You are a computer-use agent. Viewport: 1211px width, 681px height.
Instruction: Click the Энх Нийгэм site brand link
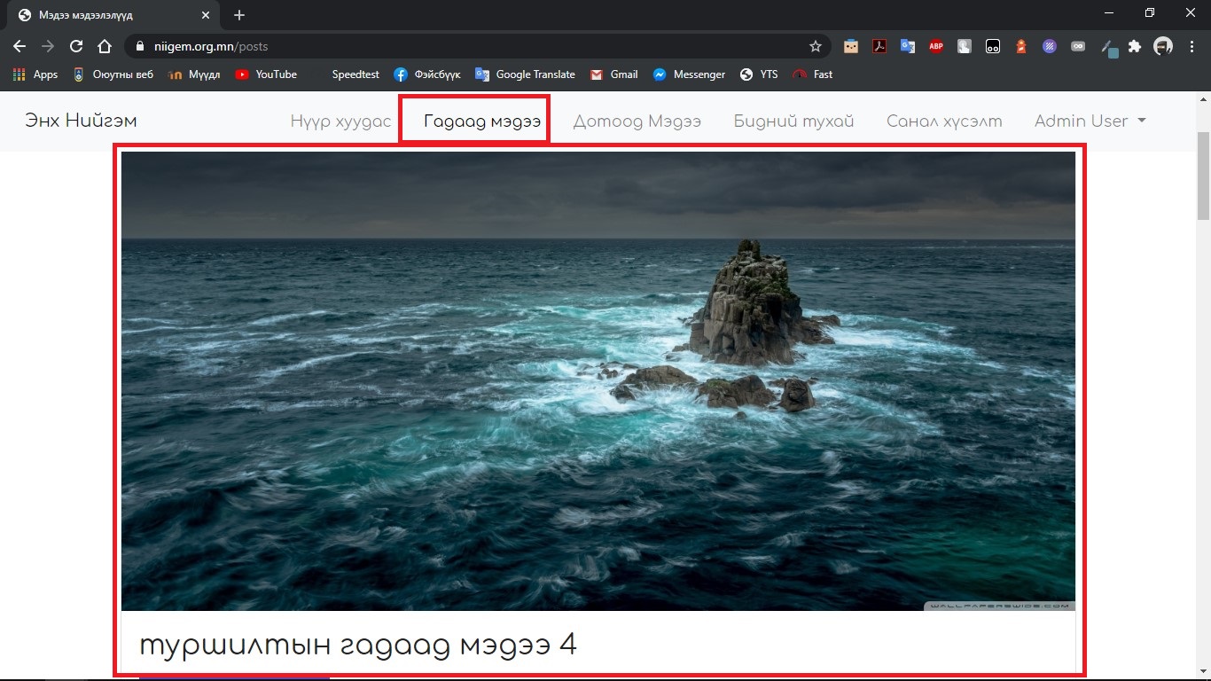coord(81,121)
